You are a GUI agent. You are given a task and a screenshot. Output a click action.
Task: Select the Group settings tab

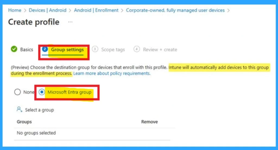pos(67,49)
